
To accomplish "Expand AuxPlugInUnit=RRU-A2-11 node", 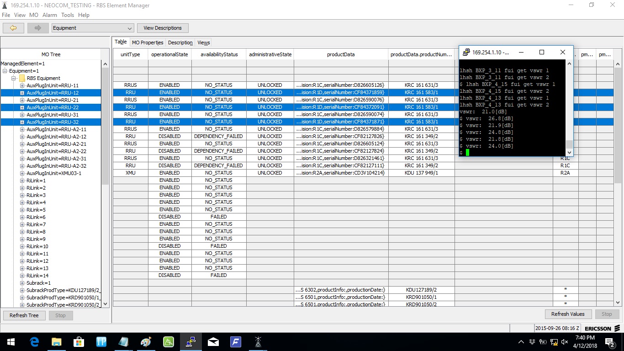I will pyautogui.click(x=22, y=129).
